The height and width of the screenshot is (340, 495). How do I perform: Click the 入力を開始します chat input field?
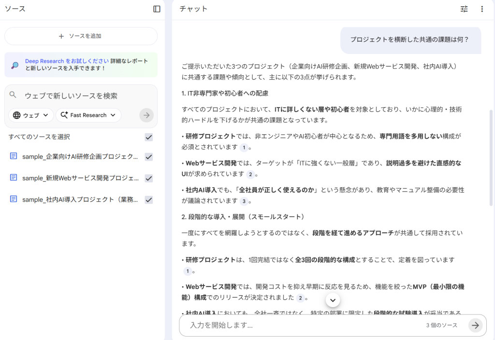click(300, 325)
